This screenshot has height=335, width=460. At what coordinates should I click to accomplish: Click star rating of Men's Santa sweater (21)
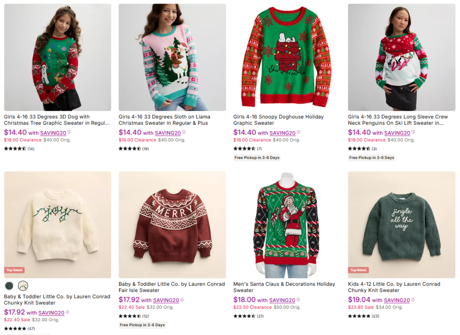(244, 316)
